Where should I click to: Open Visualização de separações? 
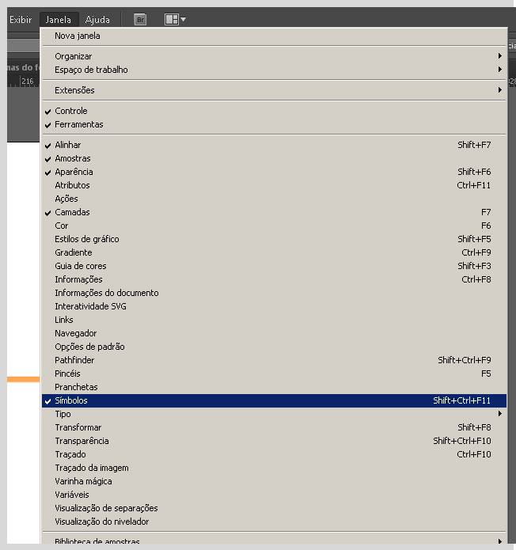click(x=275, y=508)
